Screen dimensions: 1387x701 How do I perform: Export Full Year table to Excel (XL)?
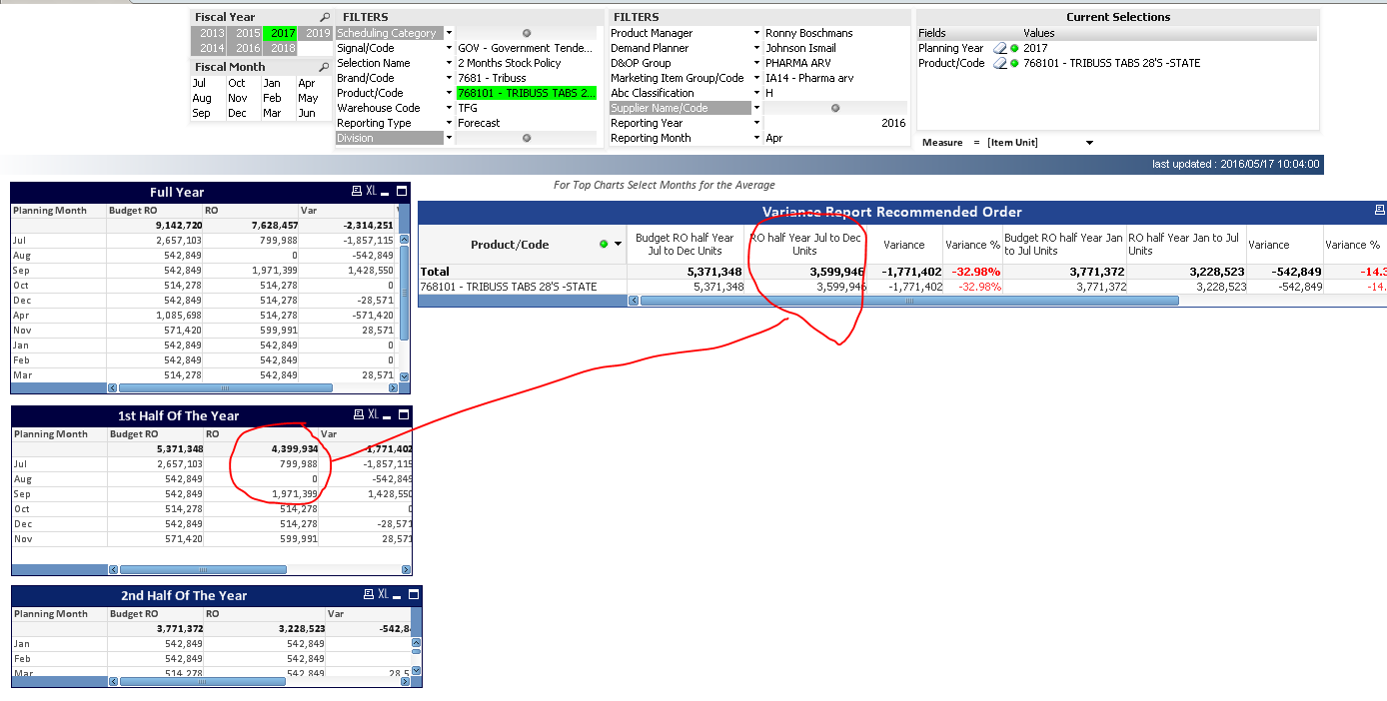click(x=371, y=191)
